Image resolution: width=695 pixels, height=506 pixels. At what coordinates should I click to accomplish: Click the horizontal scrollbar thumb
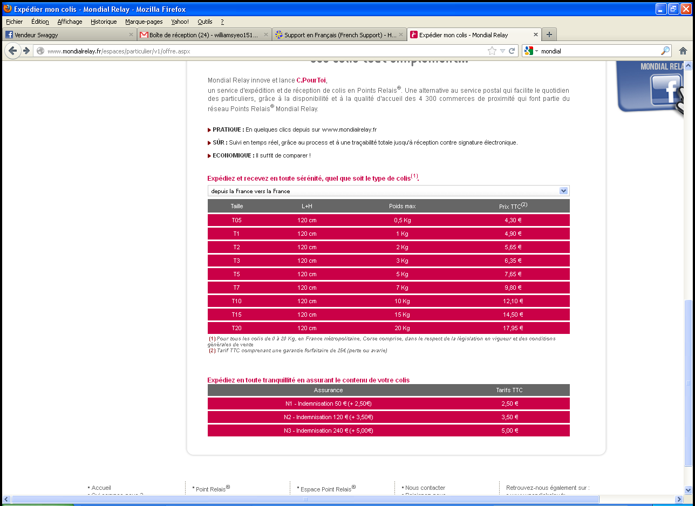[304, 500]
